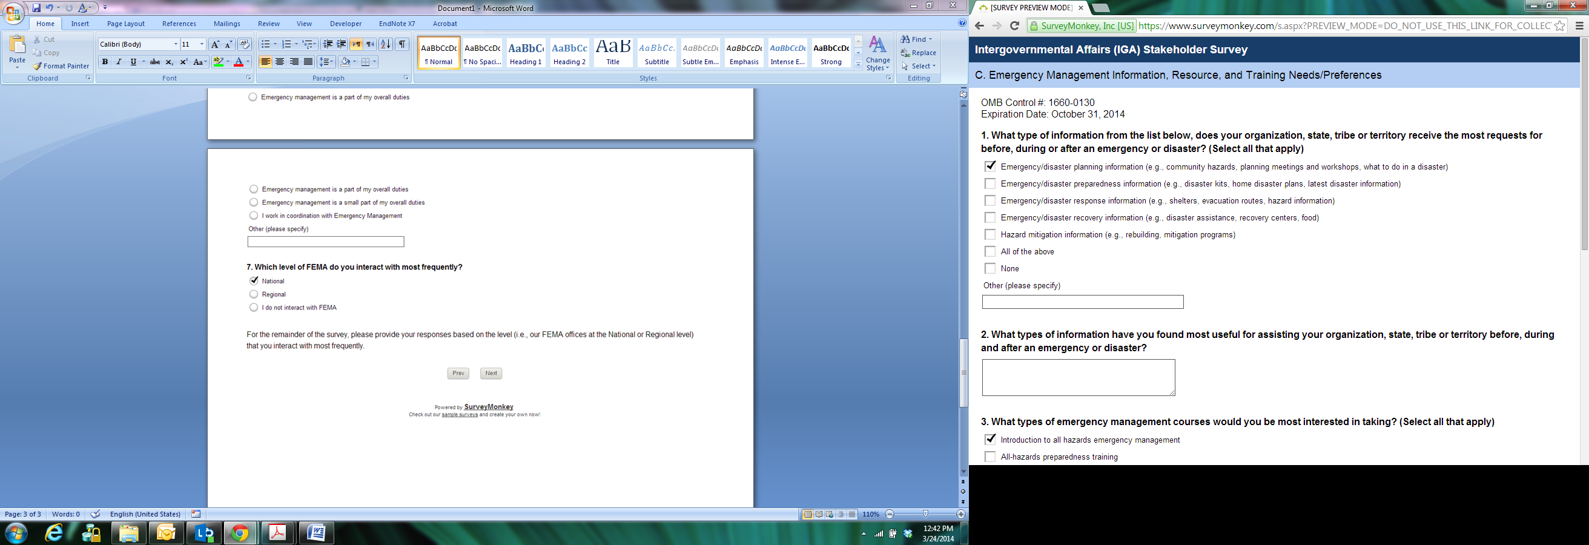The height and width of the screenshot is (545, 1589).
Task: Toggle Bold formatting in Font group
Action: (x=105, y=62)
